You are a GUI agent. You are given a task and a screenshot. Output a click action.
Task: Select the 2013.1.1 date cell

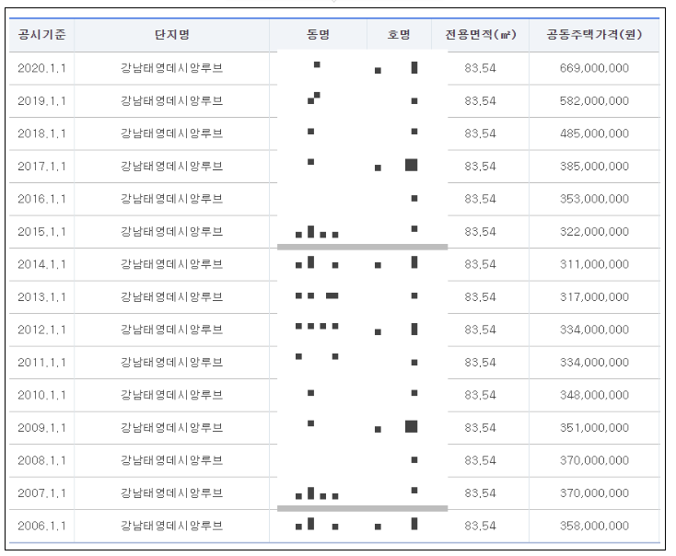(41, 297)
